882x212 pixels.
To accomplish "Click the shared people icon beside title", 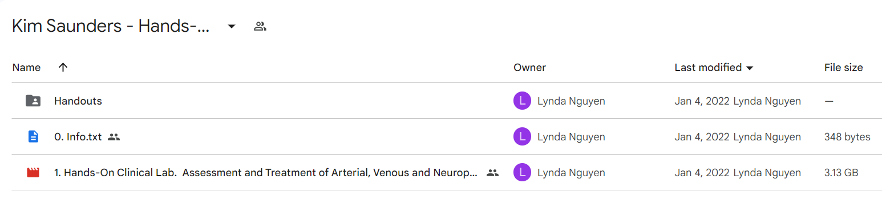I will [x=260, y=26].
